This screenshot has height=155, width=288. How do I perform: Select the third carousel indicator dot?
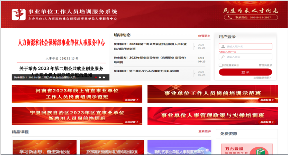click(104, 77)
